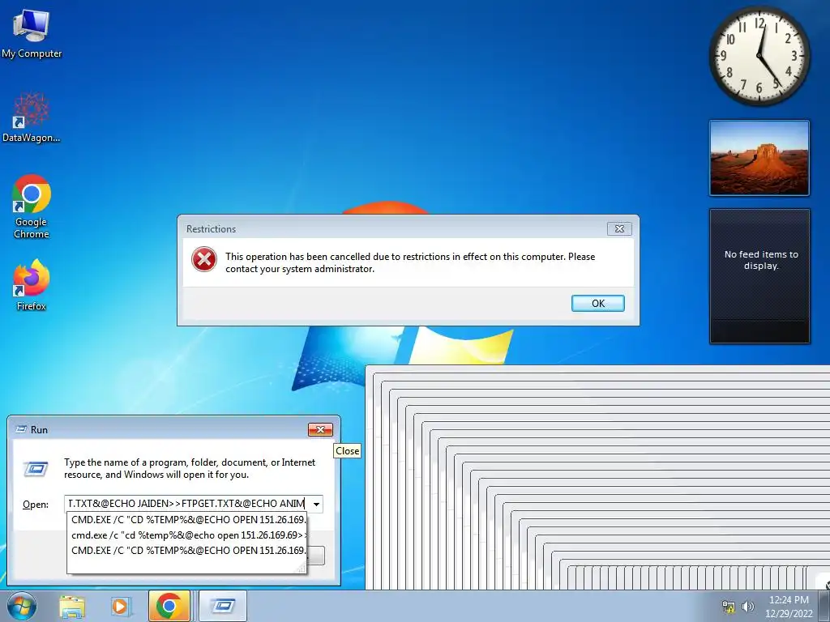830x622 pixels.
Task: Click the network tray icon
Action: click(x=729, y=607)
